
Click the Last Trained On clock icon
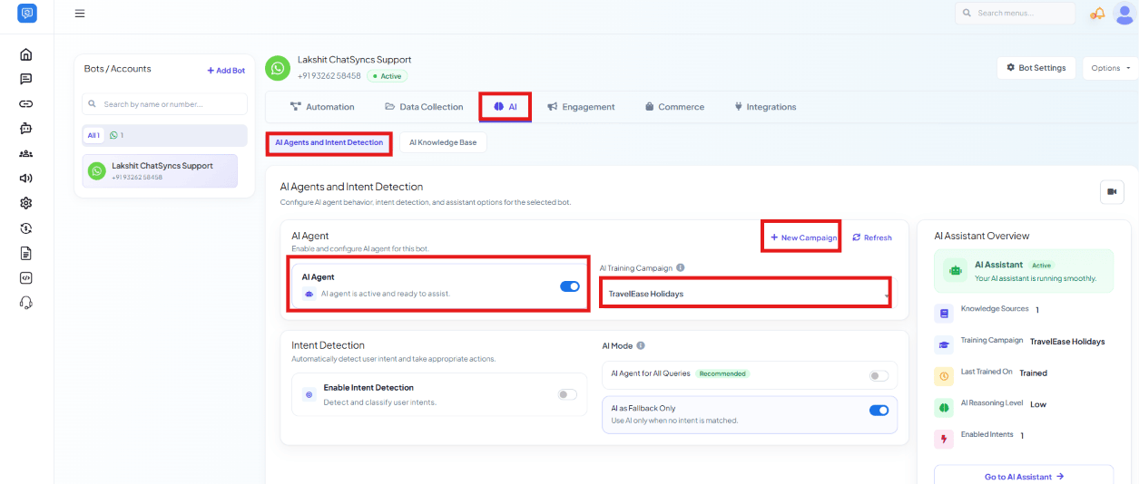coord(944,376)
